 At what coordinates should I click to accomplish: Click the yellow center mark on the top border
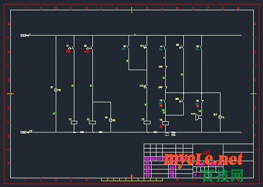coord(131,10)
